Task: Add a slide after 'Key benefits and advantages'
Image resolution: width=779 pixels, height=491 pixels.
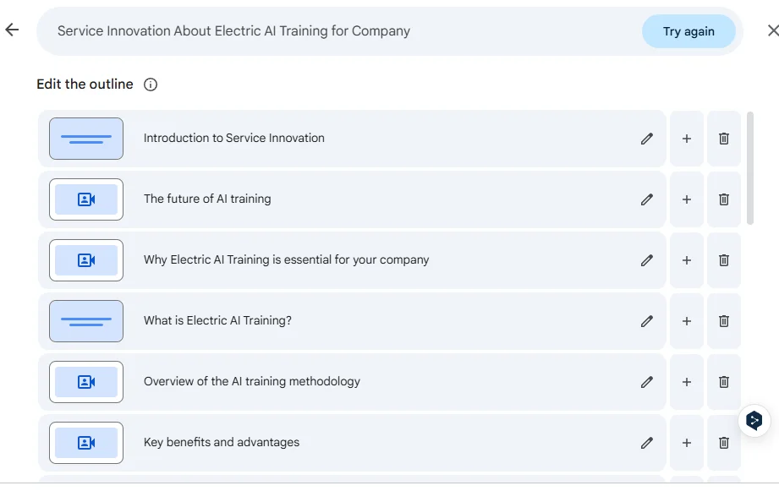Action: (687, 443)
